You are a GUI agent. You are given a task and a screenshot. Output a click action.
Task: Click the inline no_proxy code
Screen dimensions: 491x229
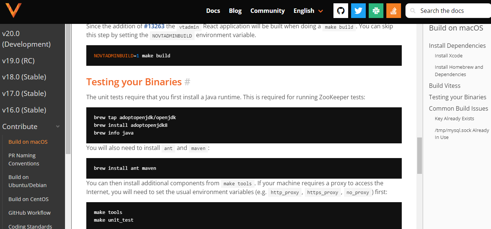coord(358,192)
